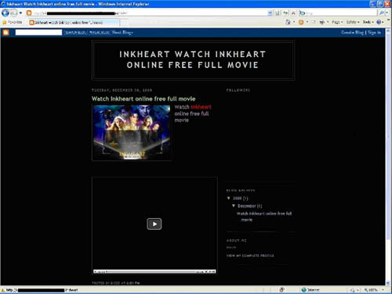Click the orange Blogger logo in navbar

click(x=5, y=32)
